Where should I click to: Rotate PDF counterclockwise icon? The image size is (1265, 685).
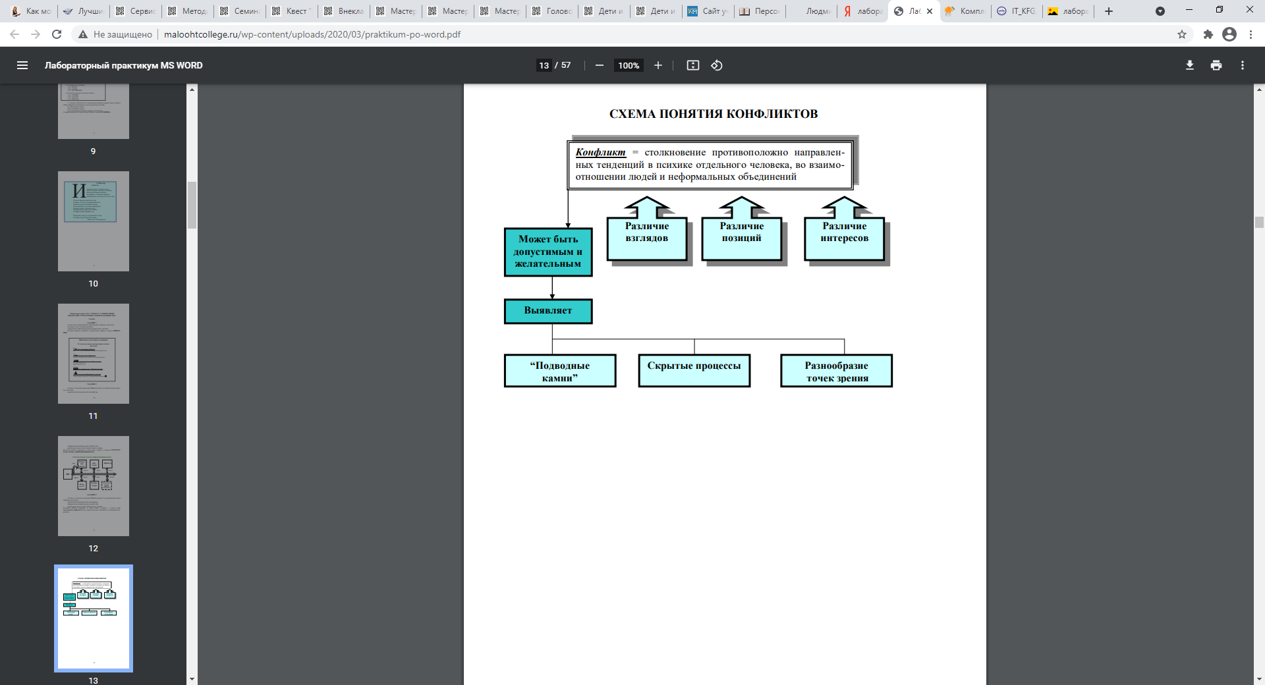[x=717, y=65]
